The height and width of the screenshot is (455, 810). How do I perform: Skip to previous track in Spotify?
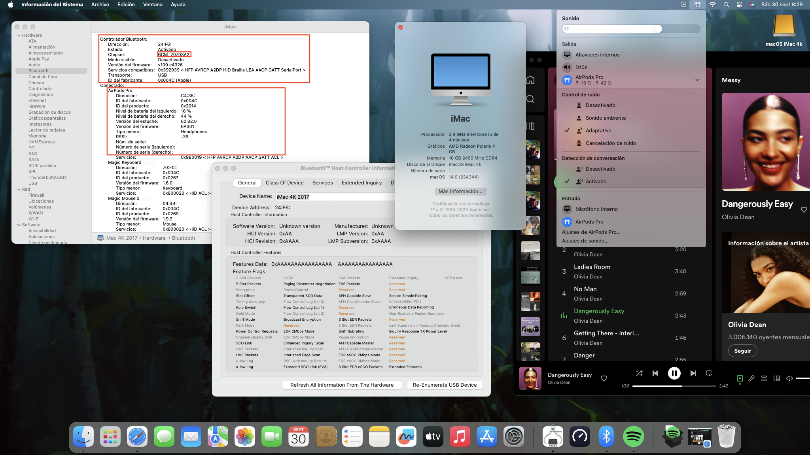point(655,373)
